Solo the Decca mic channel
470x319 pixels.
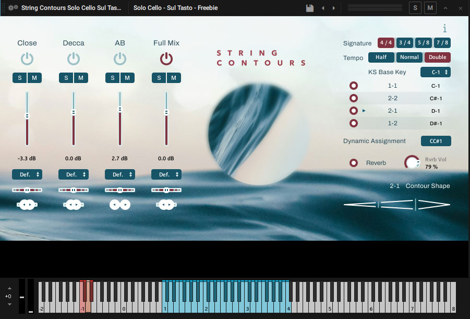pyautogui.click(x=66, y=78)
